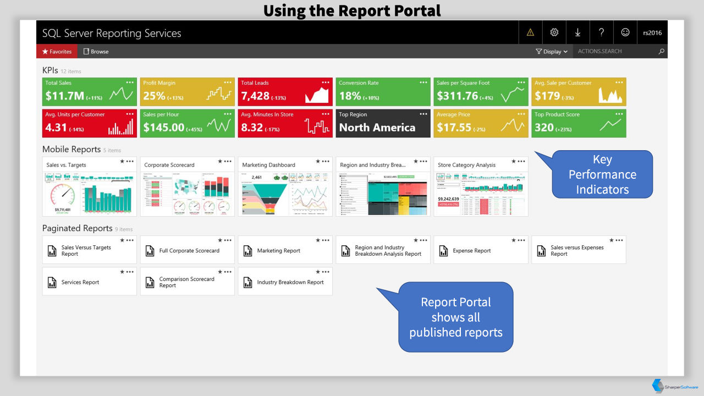Open the Sales vs. Targets thumbnail
704x396 pixels.
[90, 194]
